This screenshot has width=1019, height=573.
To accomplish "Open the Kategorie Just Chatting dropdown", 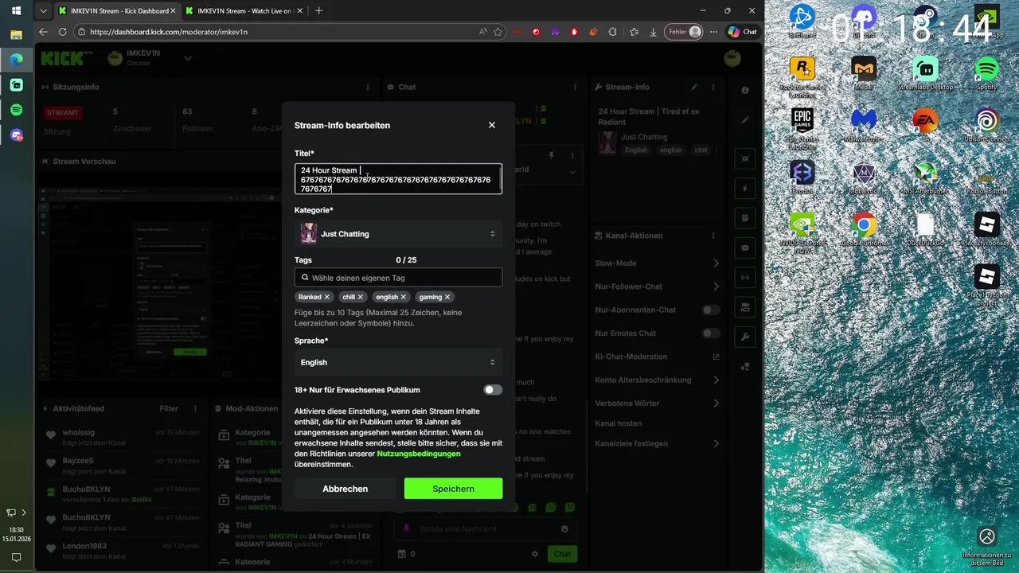I will tap(398, 234).
